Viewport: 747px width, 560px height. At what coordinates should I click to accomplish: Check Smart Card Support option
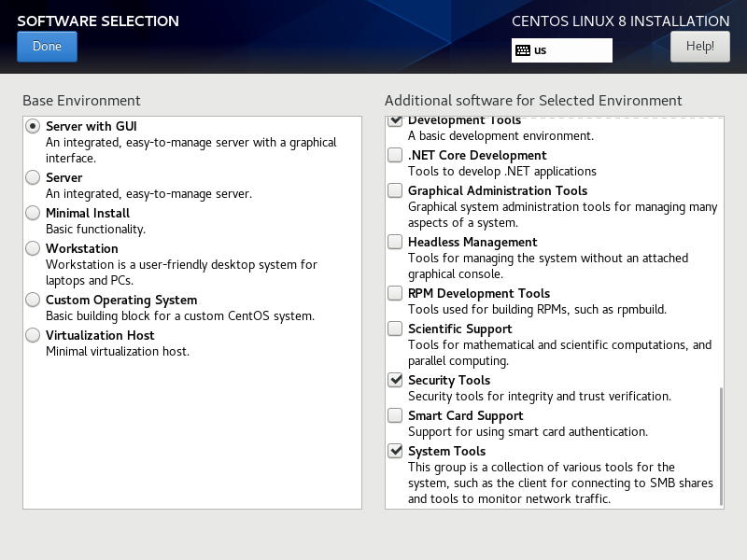395,415
